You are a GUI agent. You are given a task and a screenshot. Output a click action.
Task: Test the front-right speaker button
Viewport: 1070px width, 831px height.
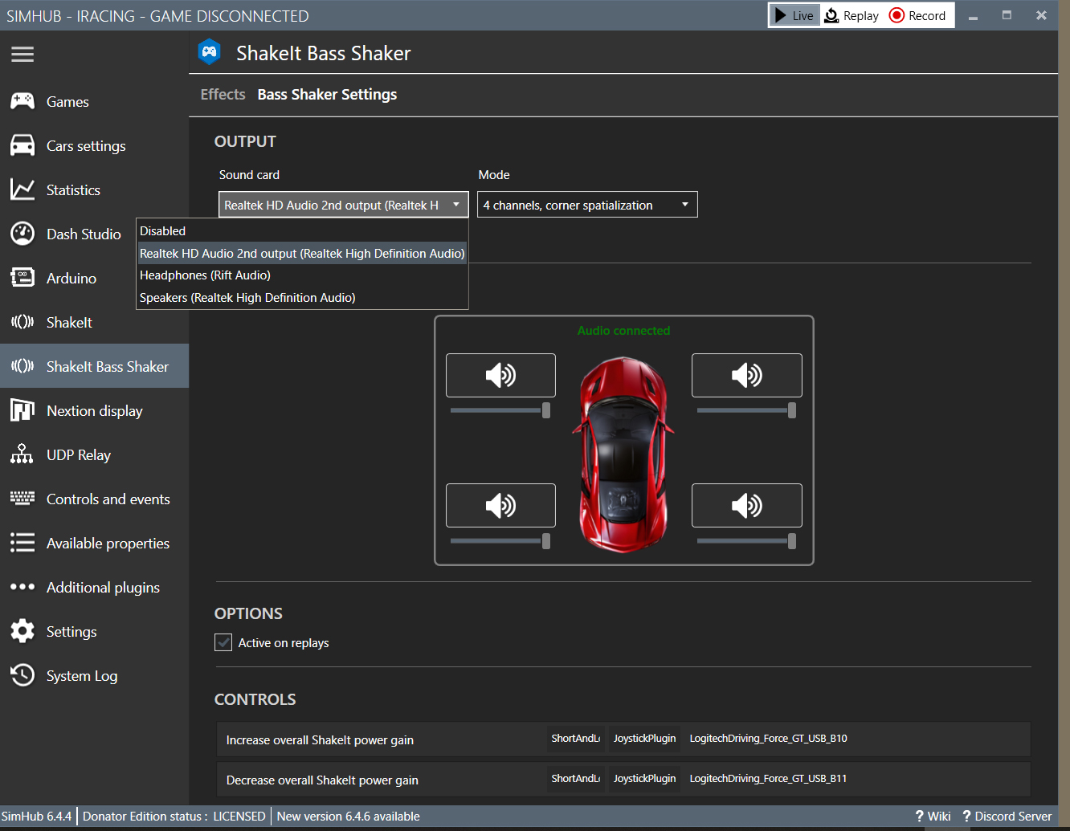[x=746, y=375]
